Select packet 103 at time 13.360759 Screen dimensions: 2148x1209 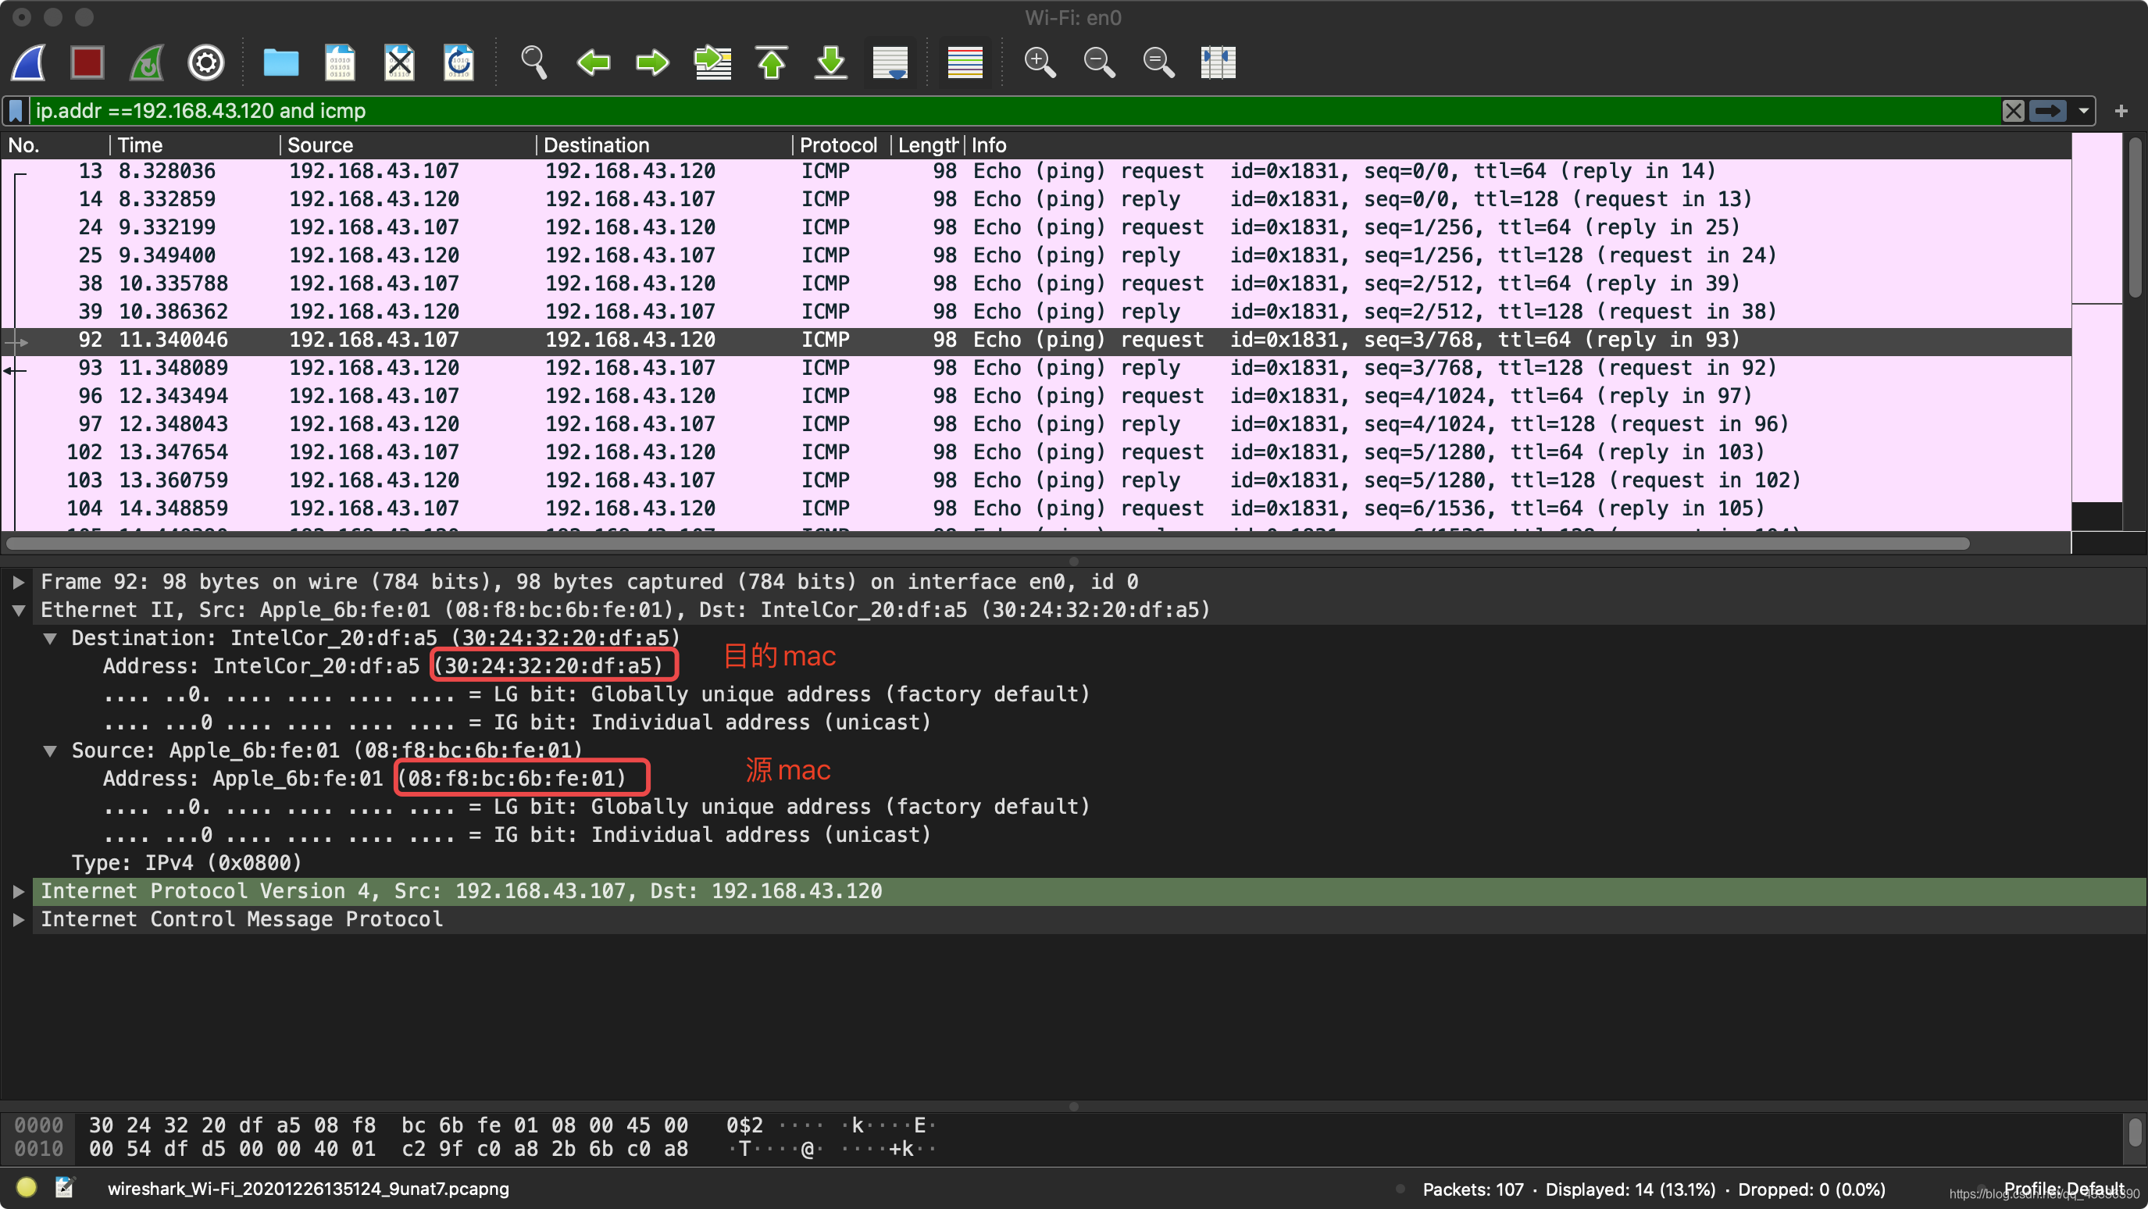coord(1037,480)
